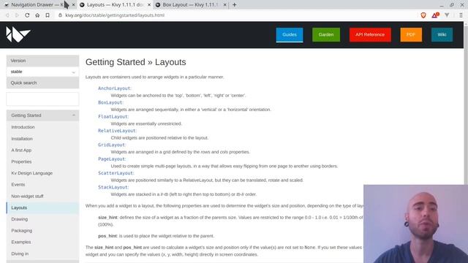468x263 pixels.
Task: Open the PDF documentation button
Action: 411,34
